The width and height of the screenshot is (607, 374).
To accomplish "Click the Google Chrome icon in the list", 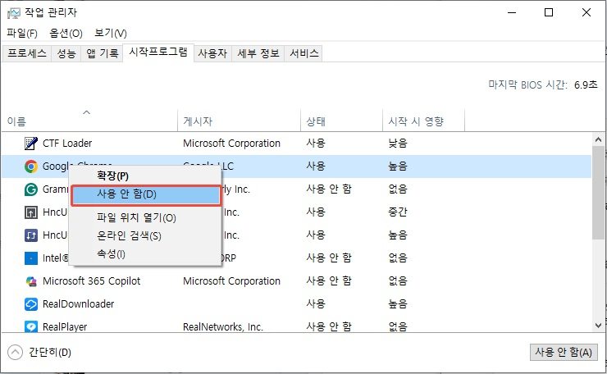I will pos(31,166).
